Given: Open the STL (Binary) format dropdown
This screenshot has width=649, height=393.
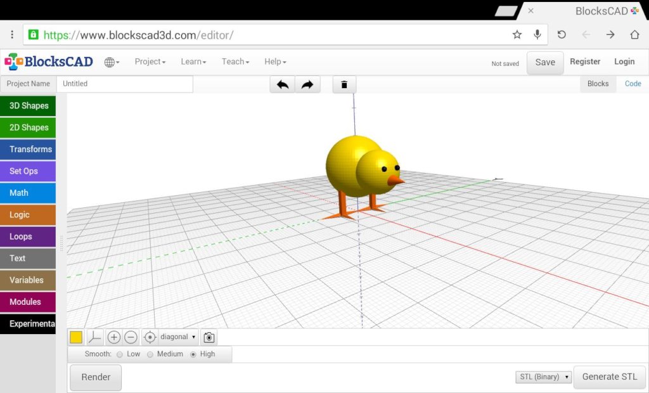Looking at the screenshot, I should [x=543, y=377].
